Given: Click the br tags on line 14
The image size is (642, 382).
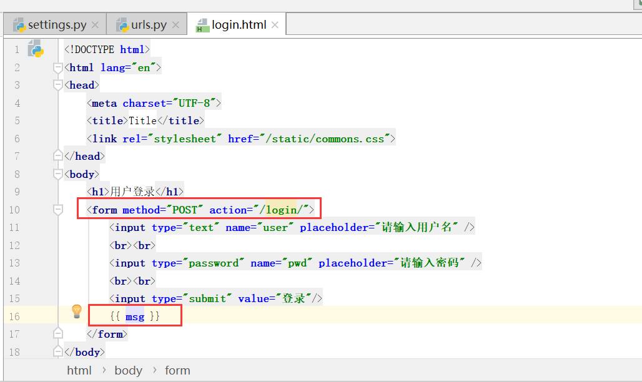Looking at the screenshot, I should tap(132, 281).
